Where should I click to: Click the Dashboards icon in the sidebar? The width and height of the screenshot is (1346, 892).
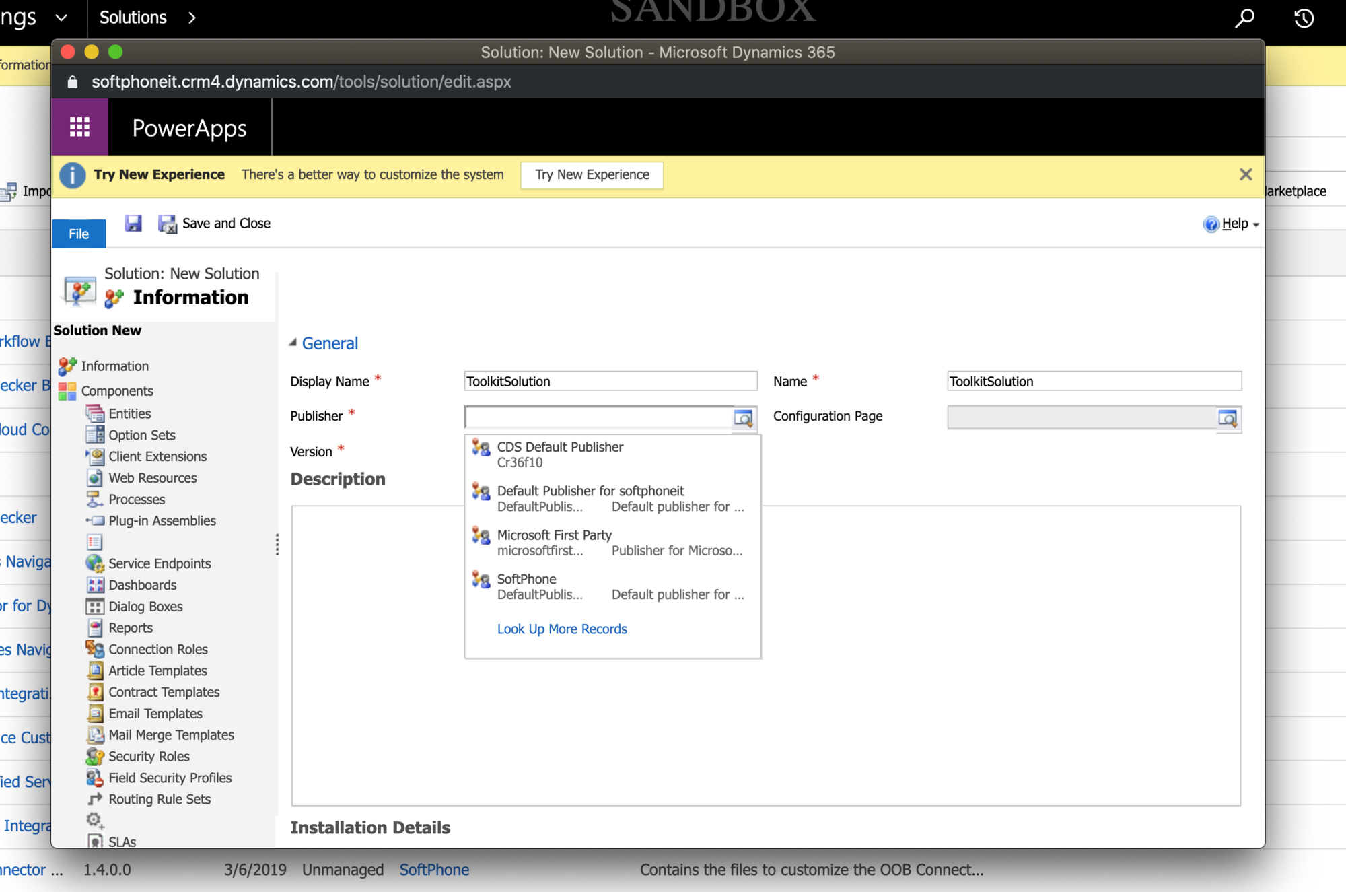[x=95, y=585]
